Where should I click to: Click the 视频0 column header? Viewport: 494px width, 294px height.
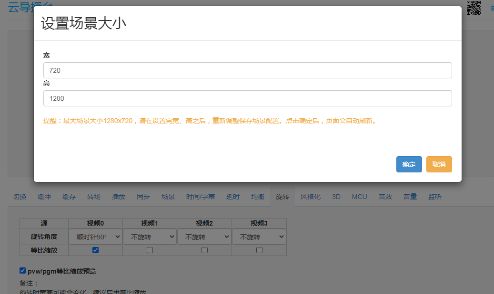coord(95,223)
